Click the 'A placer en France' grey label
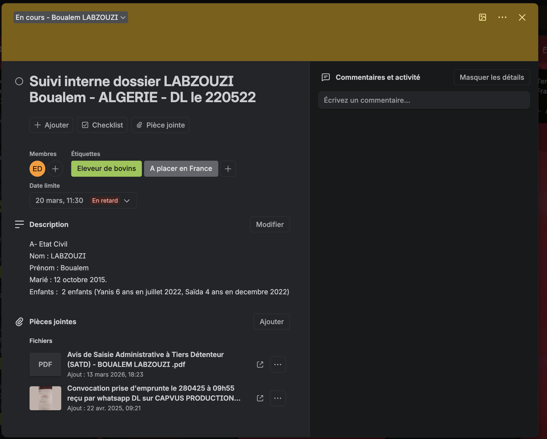This screenshot has height=439, width=547. (181, 169)
